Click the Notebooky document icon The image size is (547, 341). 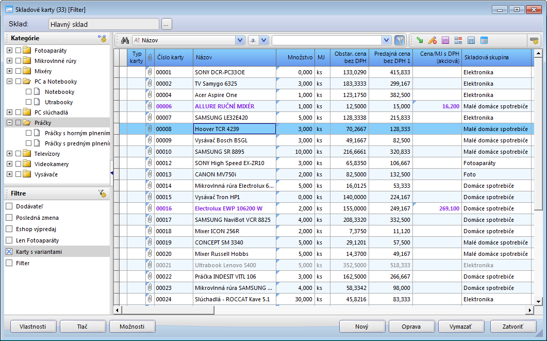point(37,92)
